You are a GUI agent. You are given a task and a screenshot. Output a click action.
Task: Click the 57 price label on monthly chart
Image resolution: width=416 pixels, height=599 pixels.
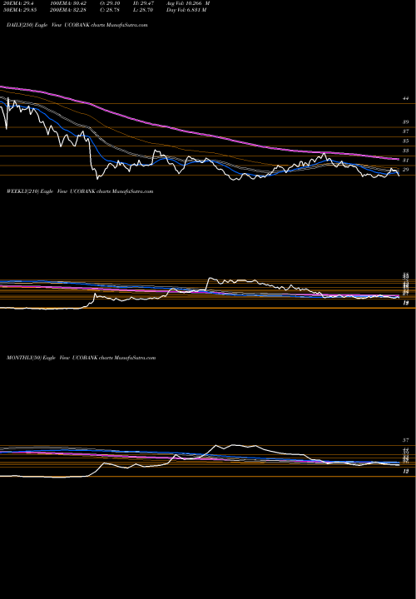point(406,440)
